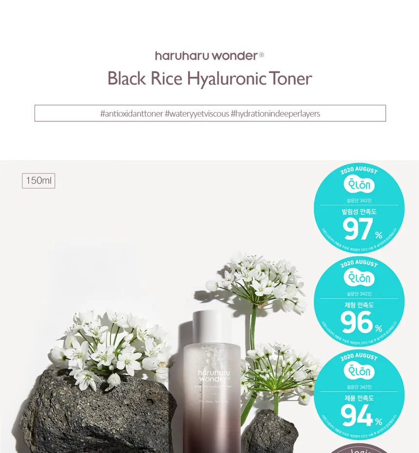The height and width of the screenshot is (453, 419).
Task: Click the 97% satisfaction badge
Action: click(x=359, y=208)
